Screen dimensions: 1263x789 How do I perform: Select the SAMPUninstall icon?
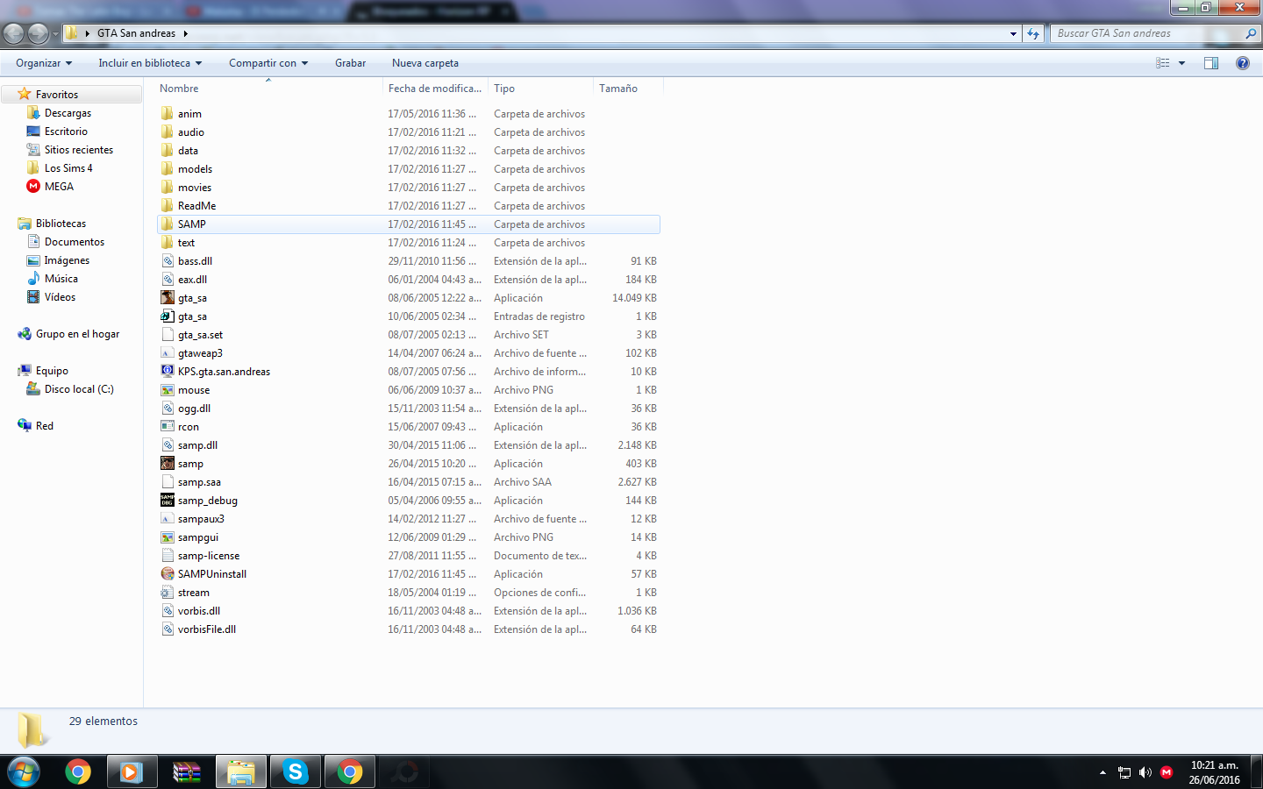click(x=168, y=574)
